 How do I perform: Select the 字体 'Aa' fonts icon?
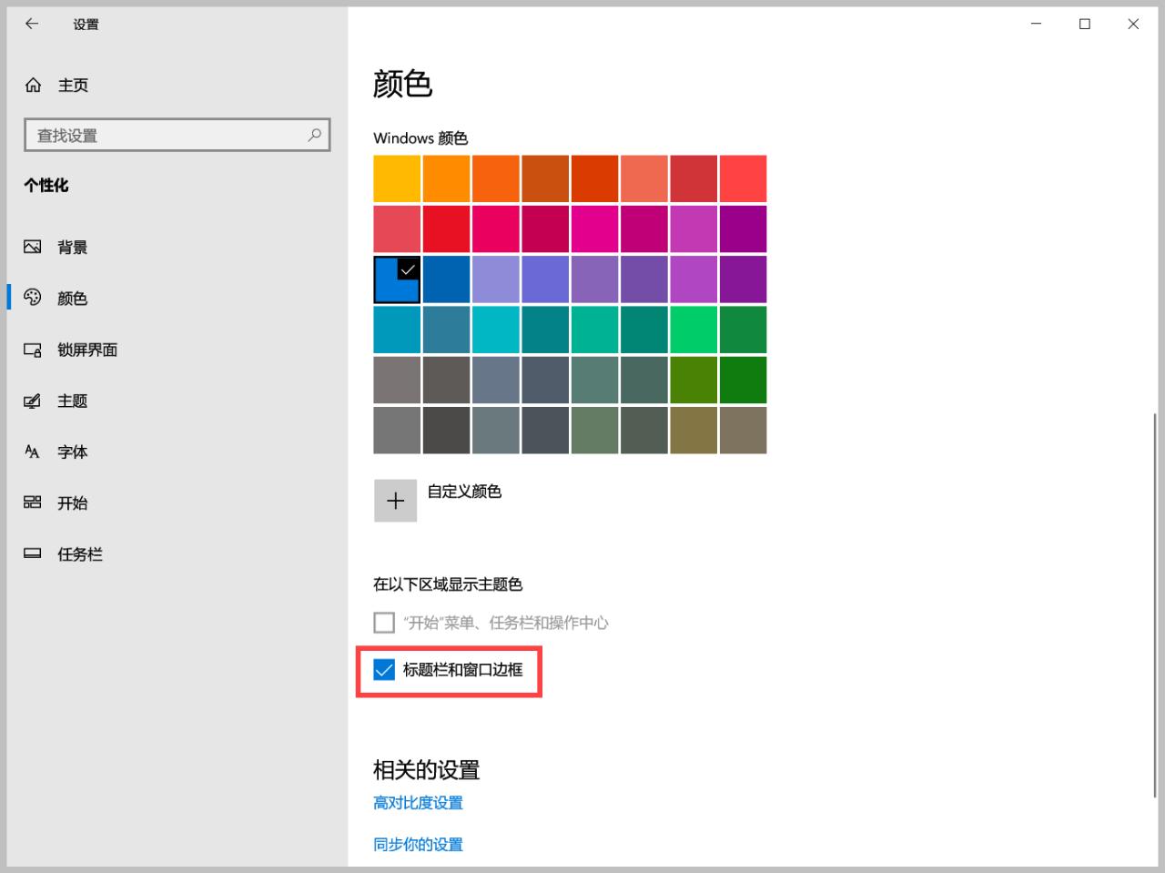click(32, 452)
